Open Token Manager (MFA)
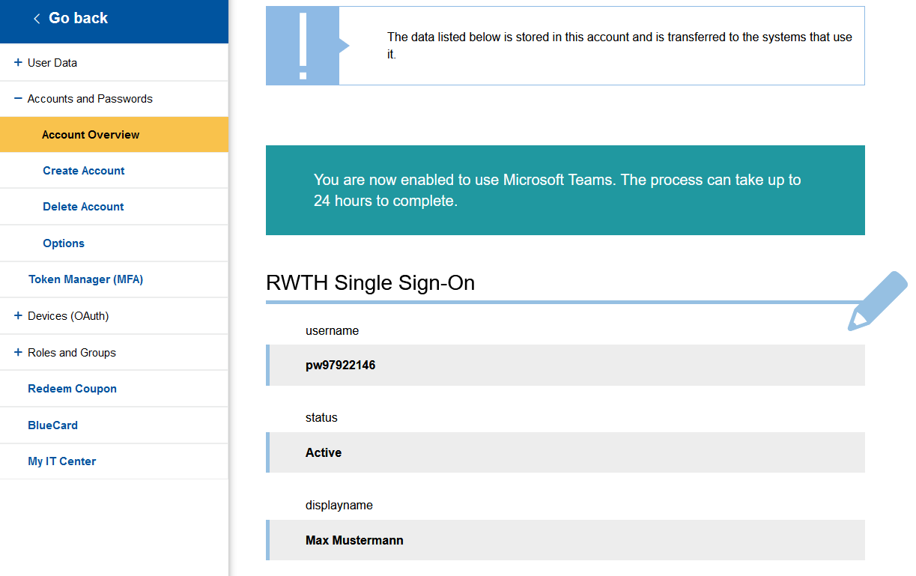916x576 pixels. pyautogui.click(x=85, y=279)
